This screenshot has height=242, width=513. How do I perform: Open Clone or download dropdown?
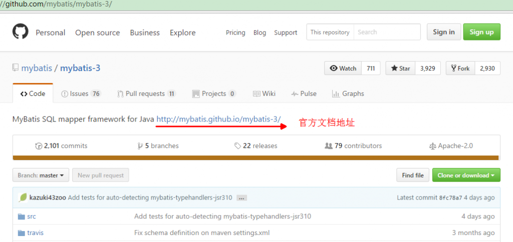[466, 175]
